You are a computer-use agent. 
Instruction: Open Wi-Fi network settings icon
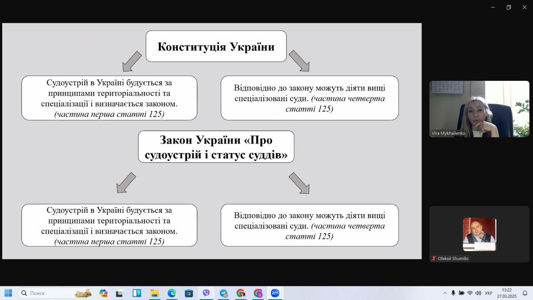[x=470, y=293]
